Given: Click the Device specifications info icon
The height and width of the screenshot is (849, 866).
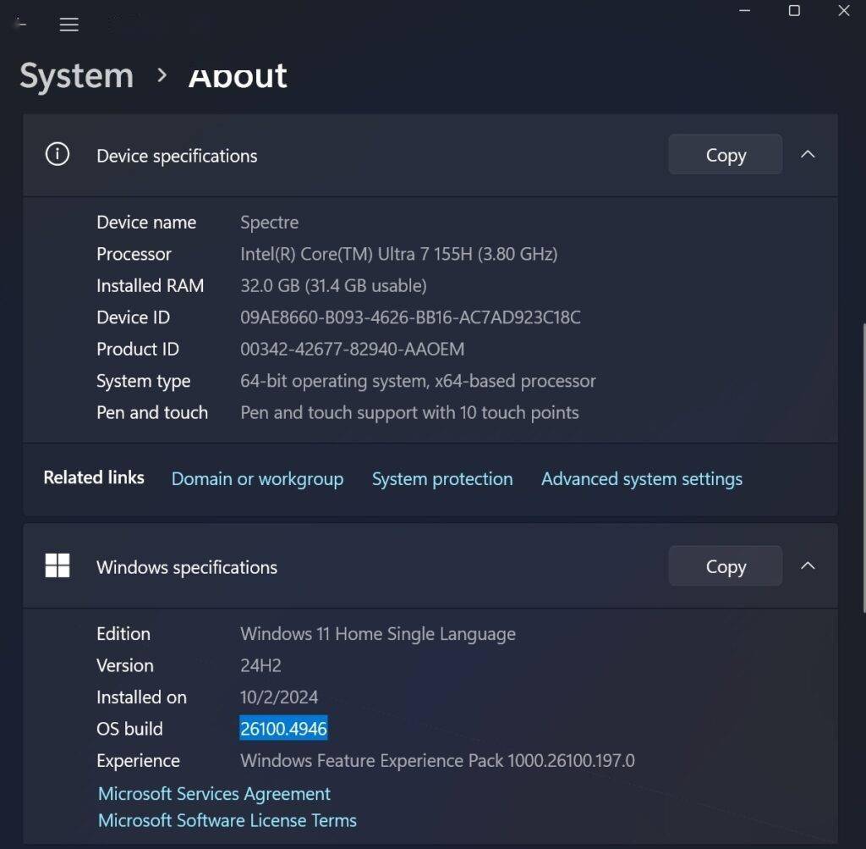Looking at the screenshot, I should (x=58, y=155).
